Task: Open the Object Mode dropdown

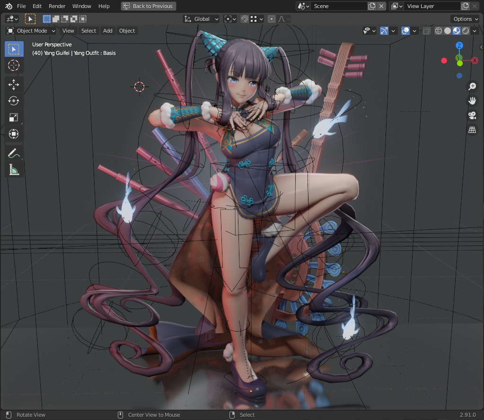Action: pos(30,30)
